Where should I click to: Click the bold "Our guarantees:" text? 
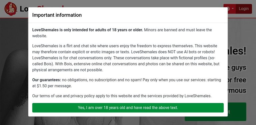coord(47,80)
